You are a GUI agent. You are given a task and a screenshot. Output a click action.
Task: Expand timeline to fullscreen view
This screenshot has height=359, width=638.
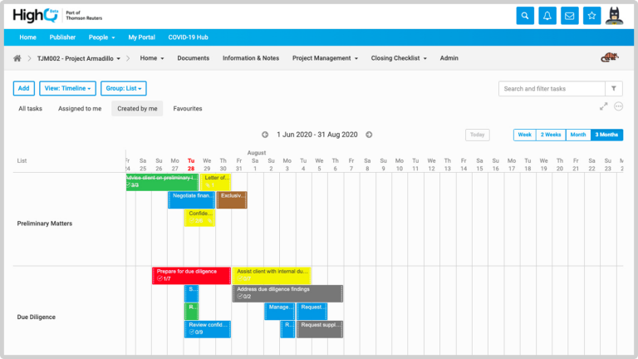(x=603, y=106)
